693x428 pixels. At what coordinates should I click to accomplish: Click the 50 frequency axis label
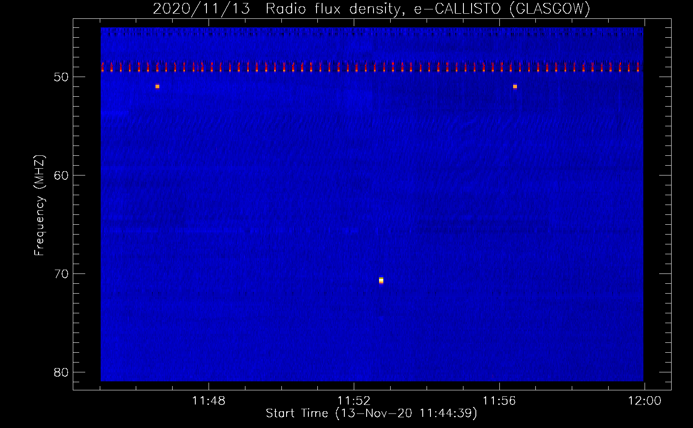tap(62, 77)
